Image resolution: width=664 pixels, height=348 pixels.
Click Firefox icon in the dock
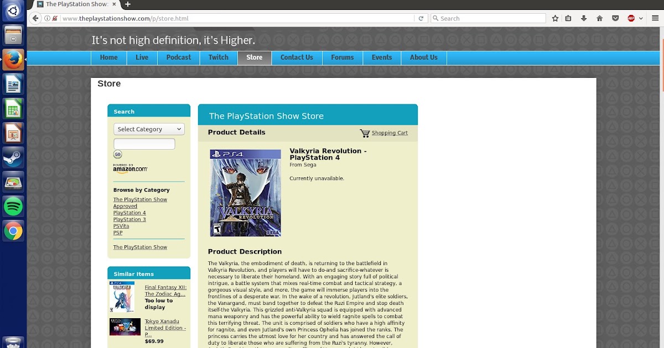13,60
